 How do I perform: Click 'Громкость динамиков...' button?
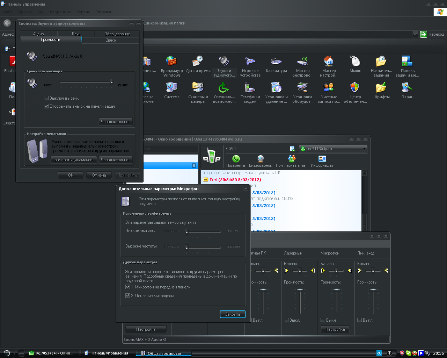[74, 160]
